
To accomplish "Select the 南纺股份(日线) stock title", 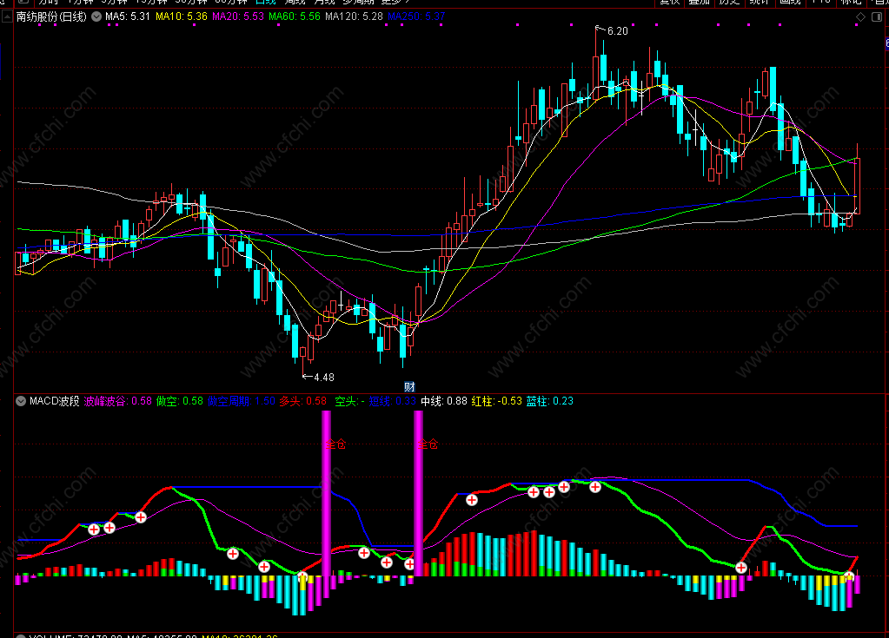I will coord(51,16).
